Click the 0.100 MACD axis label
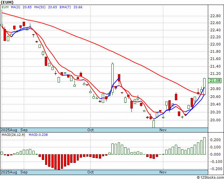This screenshot has width=224, height=180. [215, 147]
